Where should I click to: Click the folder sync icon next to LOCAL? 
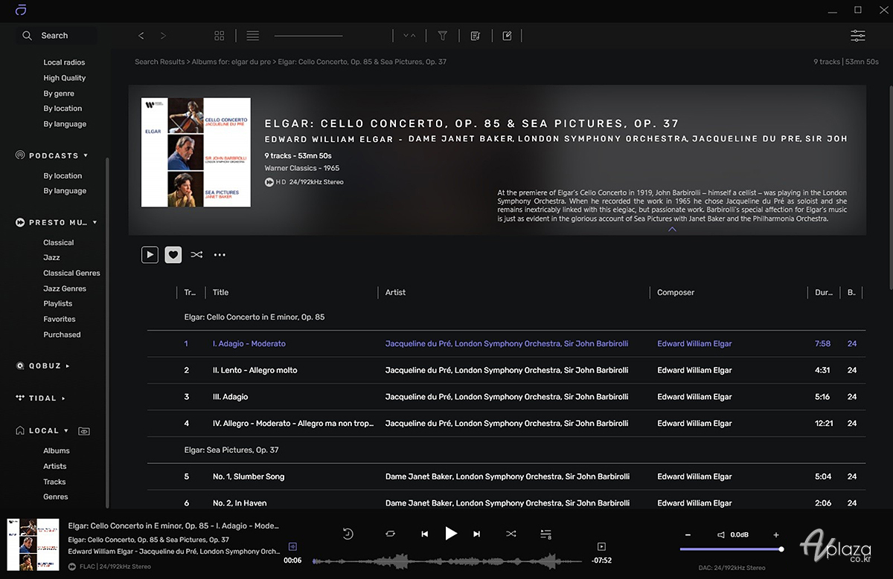pyautogui.click(x=84, y=431)
